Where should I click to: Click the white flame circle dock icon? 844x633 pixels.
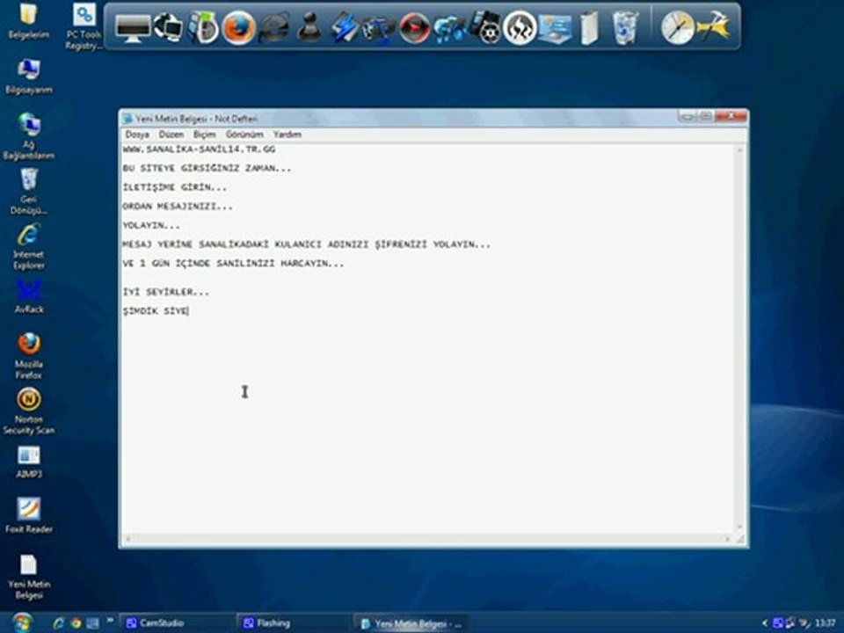pyautogui.click(x=520, y=27)
